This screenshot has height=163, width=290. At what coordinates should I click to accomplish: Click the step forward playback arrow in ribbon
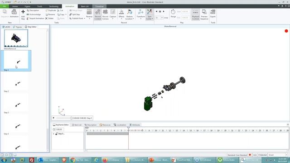coord(164,11)
